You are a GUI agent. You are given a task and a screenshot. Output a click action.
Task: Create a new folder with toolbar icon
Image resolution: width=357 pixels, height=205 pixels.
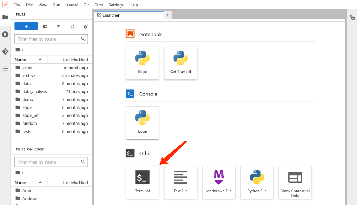click(x=45, y=26)
